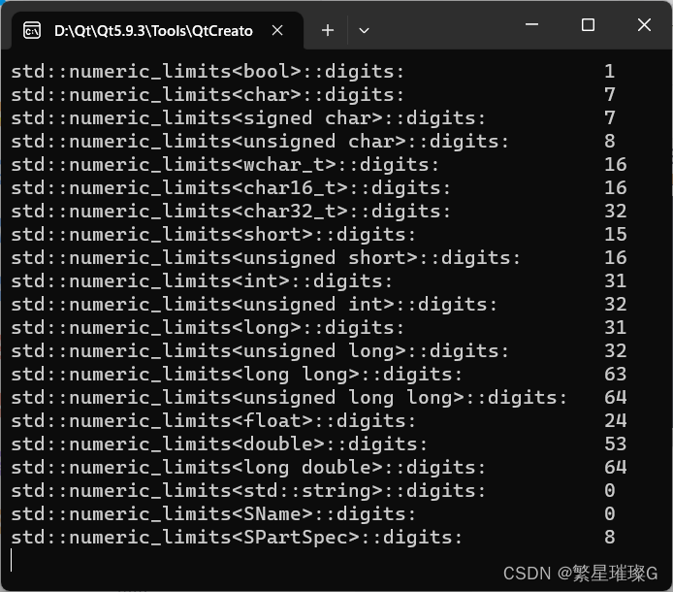The width and height of the screenshot is (673, 592).
Task: Minimize the terminal window
Action: coord(531,24)
